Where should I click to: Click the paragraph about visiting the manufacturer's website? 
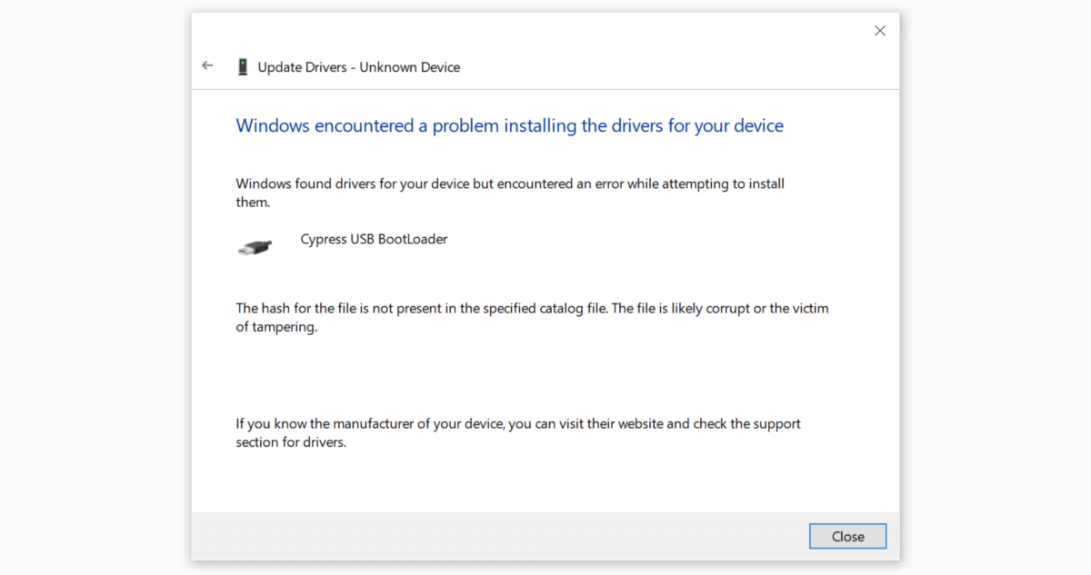pyautogui.click(x=518, y=433)
